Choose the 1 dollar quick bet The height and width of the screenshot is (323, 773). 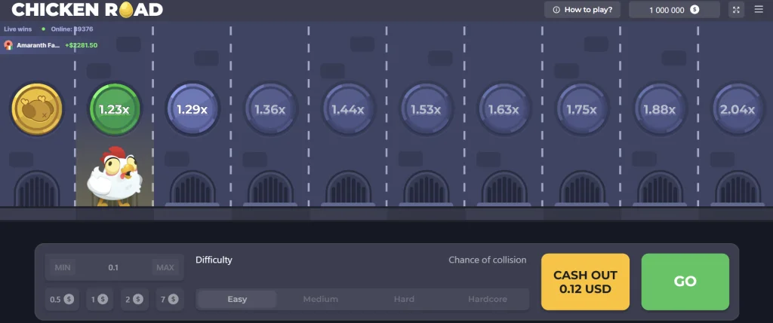point(99,299)
